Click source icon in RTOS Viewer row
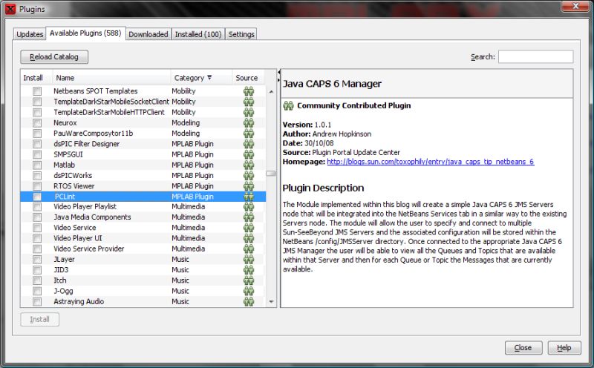The height and width of the screenshot is (368, 594). pyautogui.click(x=249, y=186)
